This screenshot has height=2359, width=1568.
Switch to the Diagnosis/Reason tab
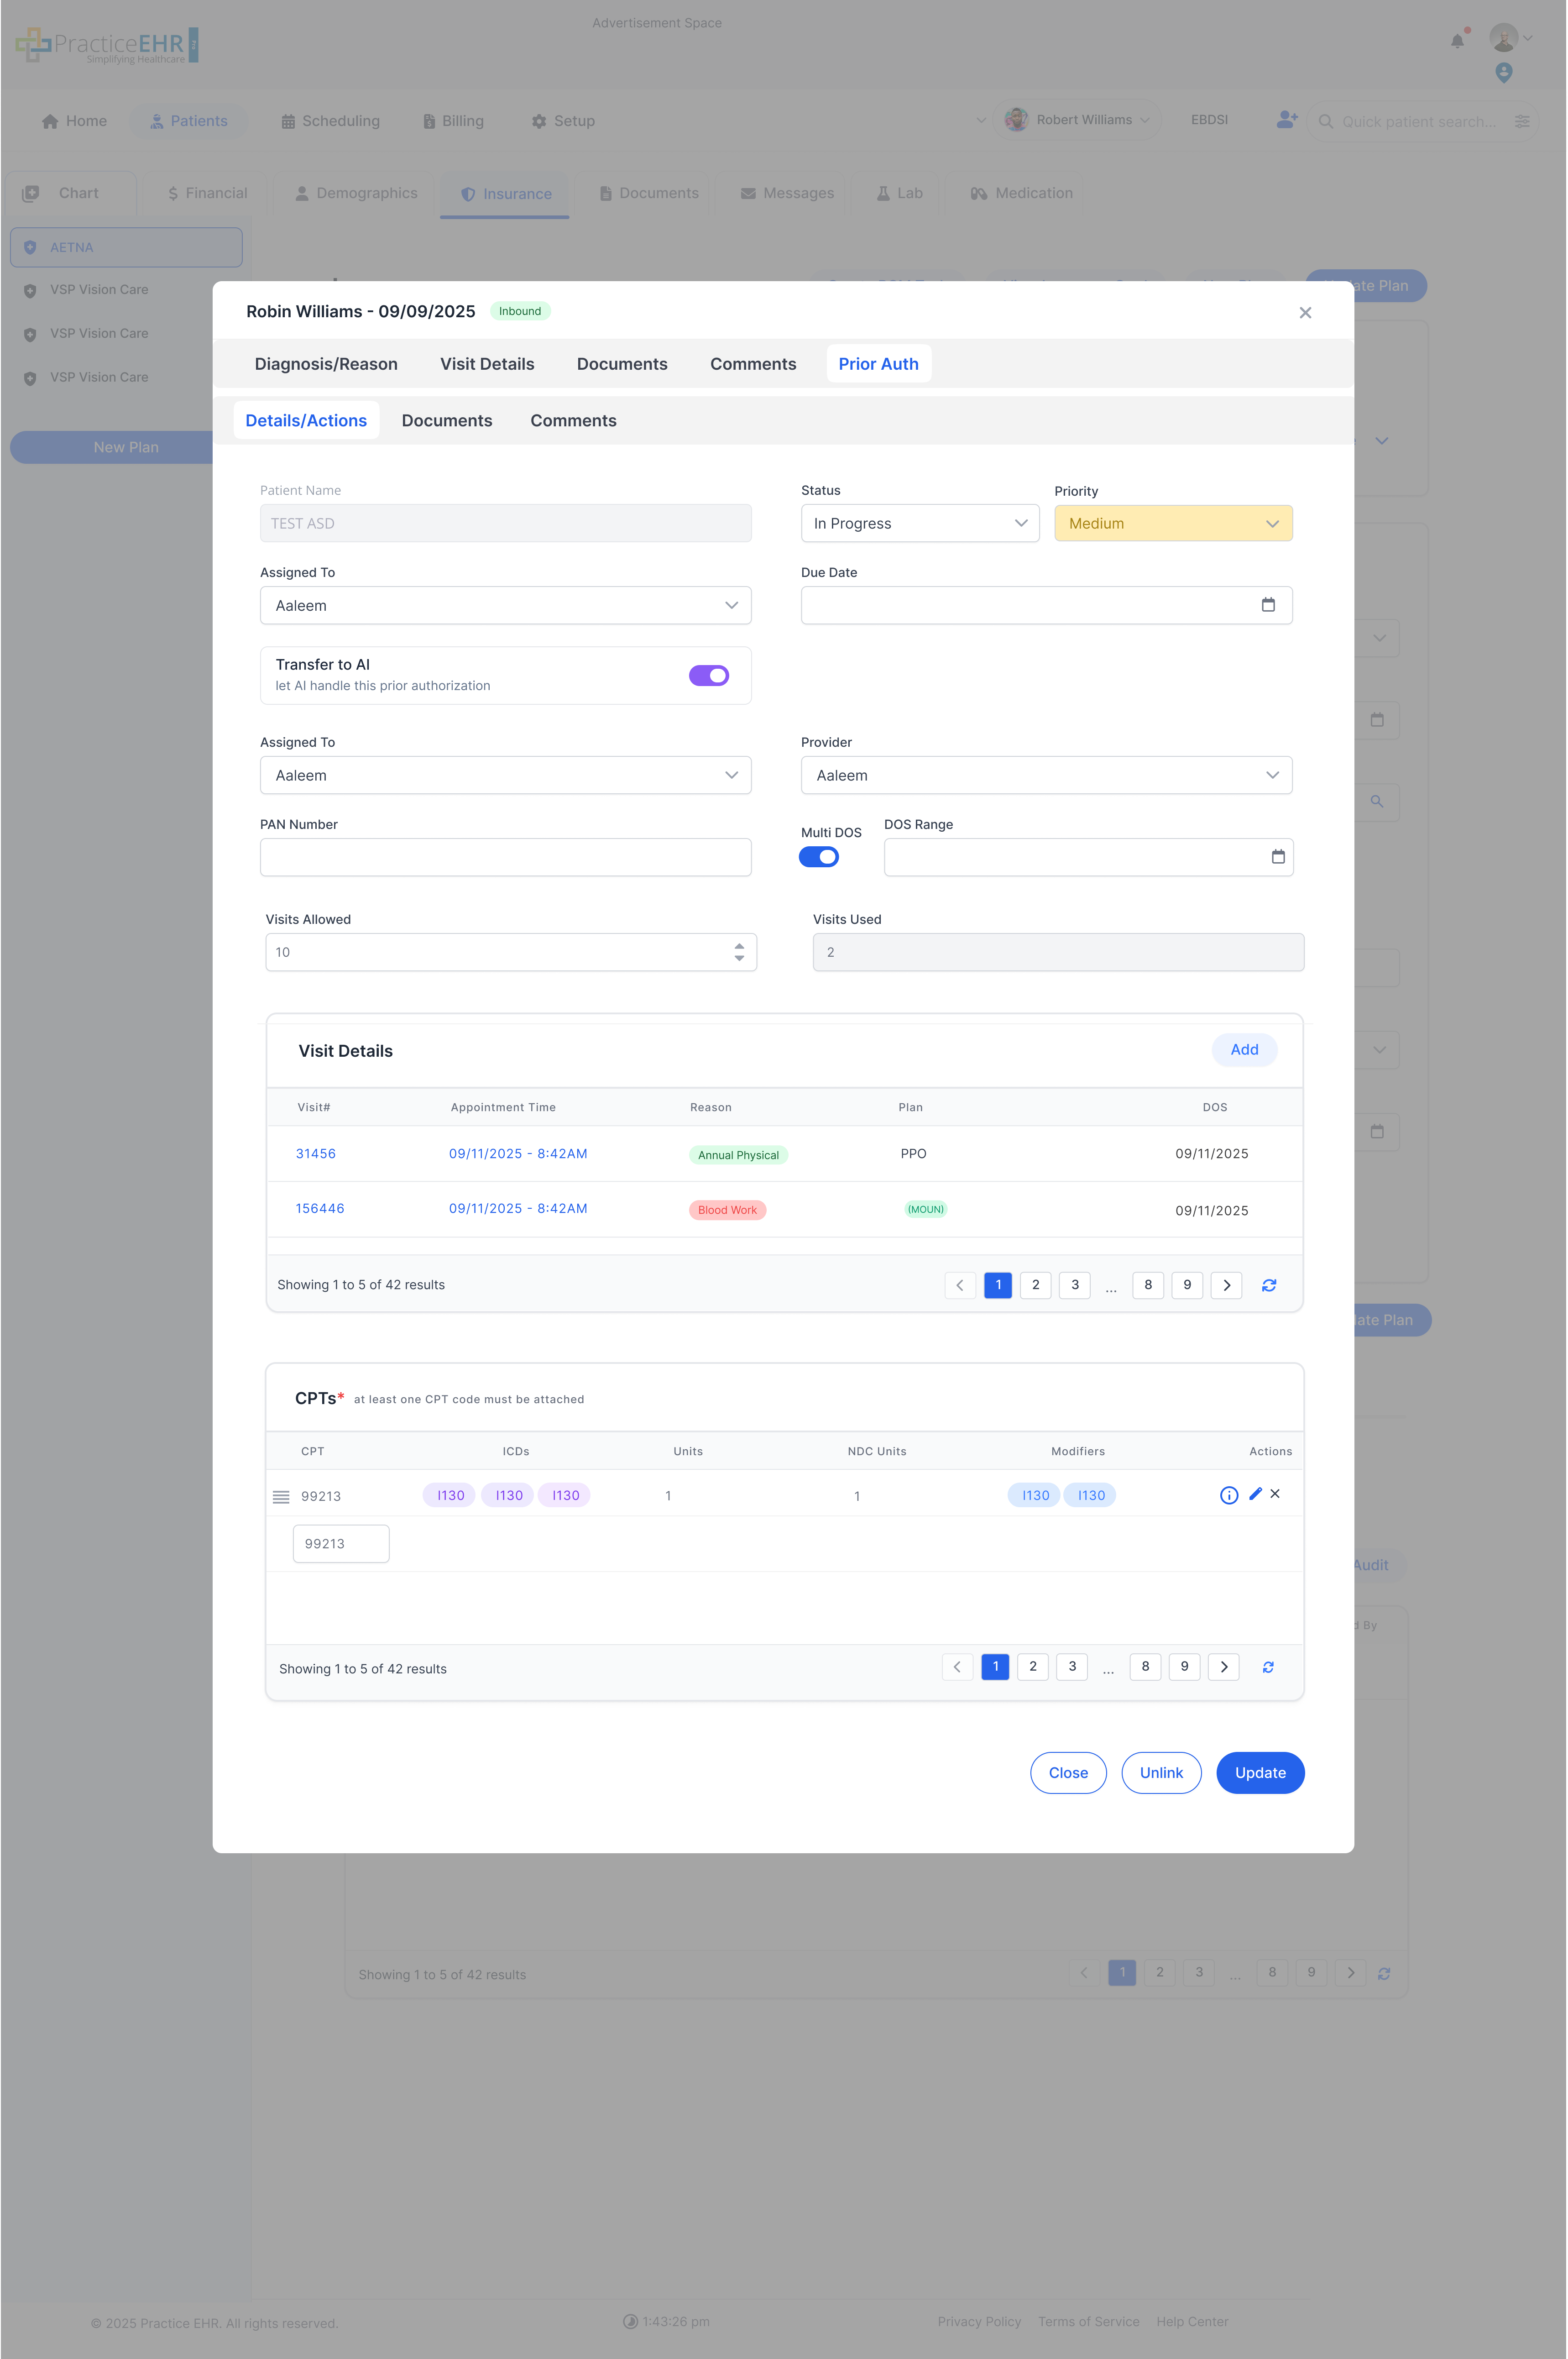pyautogui.click(x=326, y=364)
